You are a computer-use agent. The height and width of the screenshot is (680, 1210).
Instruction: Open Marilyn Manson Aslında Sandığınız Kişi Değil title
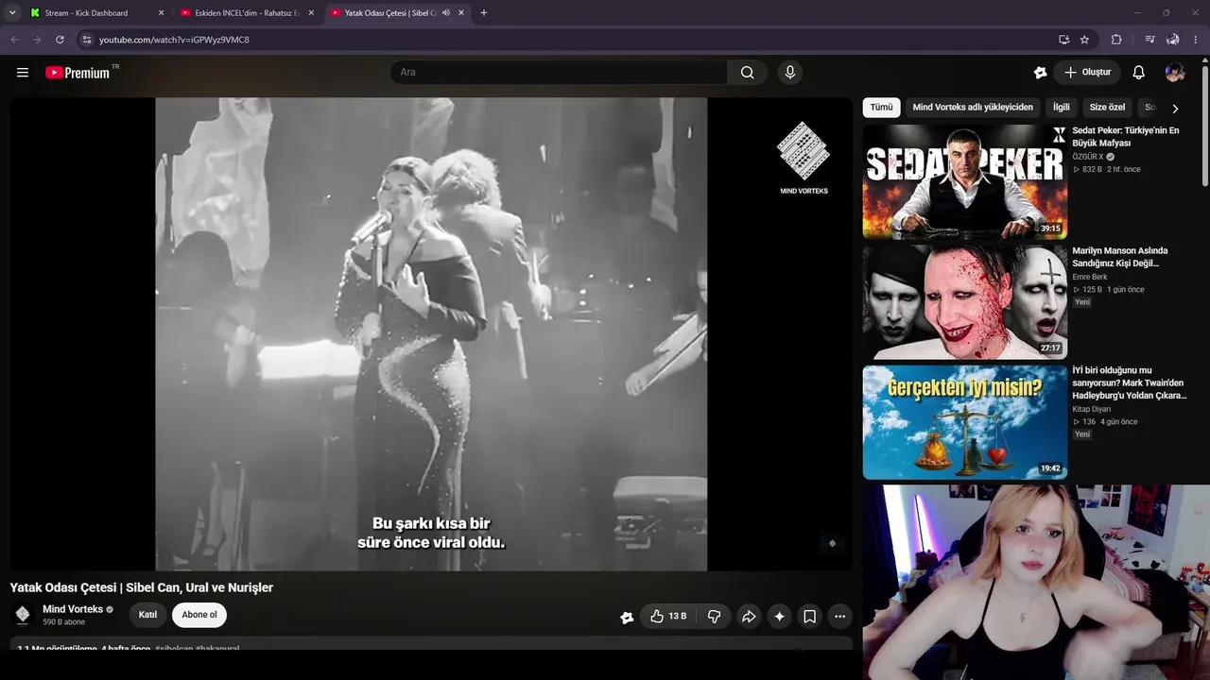(x=1120, y=257)
